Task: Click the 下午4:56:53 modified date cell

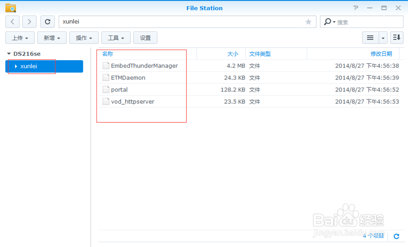Action: tap(367, 102)
